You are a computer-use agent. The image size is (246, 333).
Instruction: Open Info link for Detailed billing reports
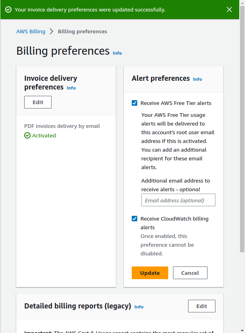(x=139, y=307)
